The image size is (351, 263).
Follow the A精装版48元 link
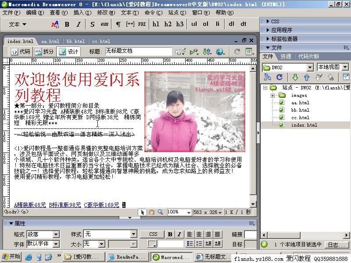click(x=30, y=205)
